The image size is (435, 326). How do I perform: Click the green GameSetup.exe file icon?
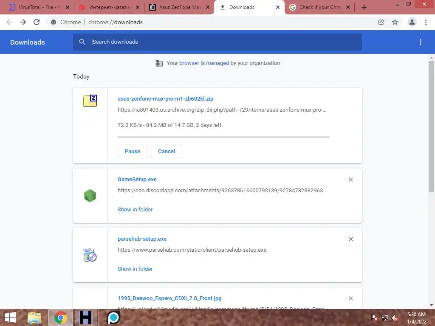pos(90,196)
